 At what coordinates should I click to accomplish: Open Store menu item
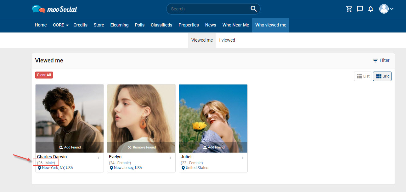(99, 25)
